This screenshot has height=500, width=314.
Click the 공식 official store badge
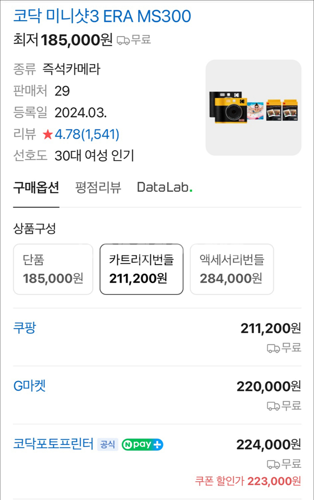108,445
